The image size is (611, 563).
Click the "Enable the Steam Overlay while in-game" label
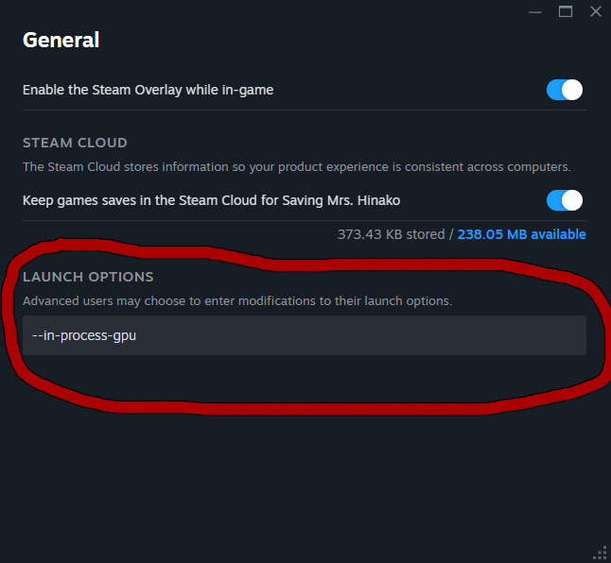coord(148,90)
